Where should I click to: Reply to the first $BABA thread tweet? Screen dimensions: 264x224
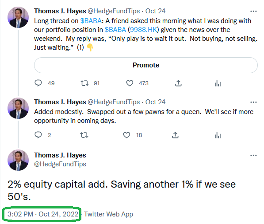[38, 83]
